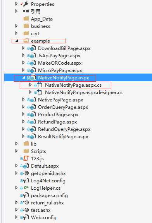Click the web page icon of MakeQRCode.aspx
Image resolution: width=152 pixels, height=223 pixels.
(x=33, y=63)
